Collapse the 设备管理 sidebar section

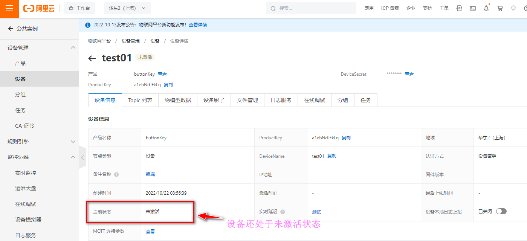click(x=73, y=47)
